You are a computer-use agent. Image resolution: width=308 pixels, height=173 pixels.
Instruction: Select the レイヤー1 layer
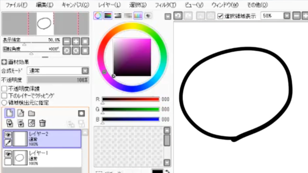coord(42,158)
